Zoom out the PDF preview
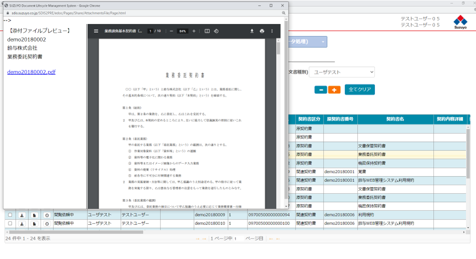Screen dimensions: 476x259 point(171,31)
